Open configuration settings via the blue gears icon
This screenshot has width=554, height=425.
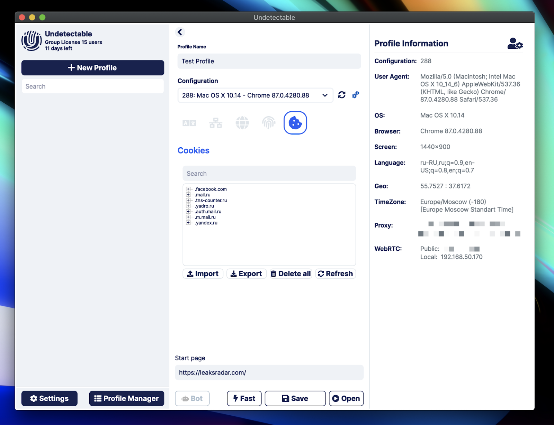(356, 95)
